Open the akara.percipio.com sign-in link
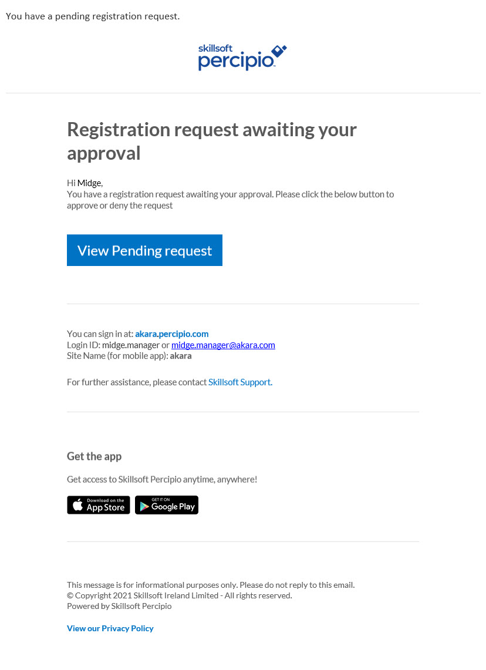Viewport: 486px width, 670px height. [172, 334]
